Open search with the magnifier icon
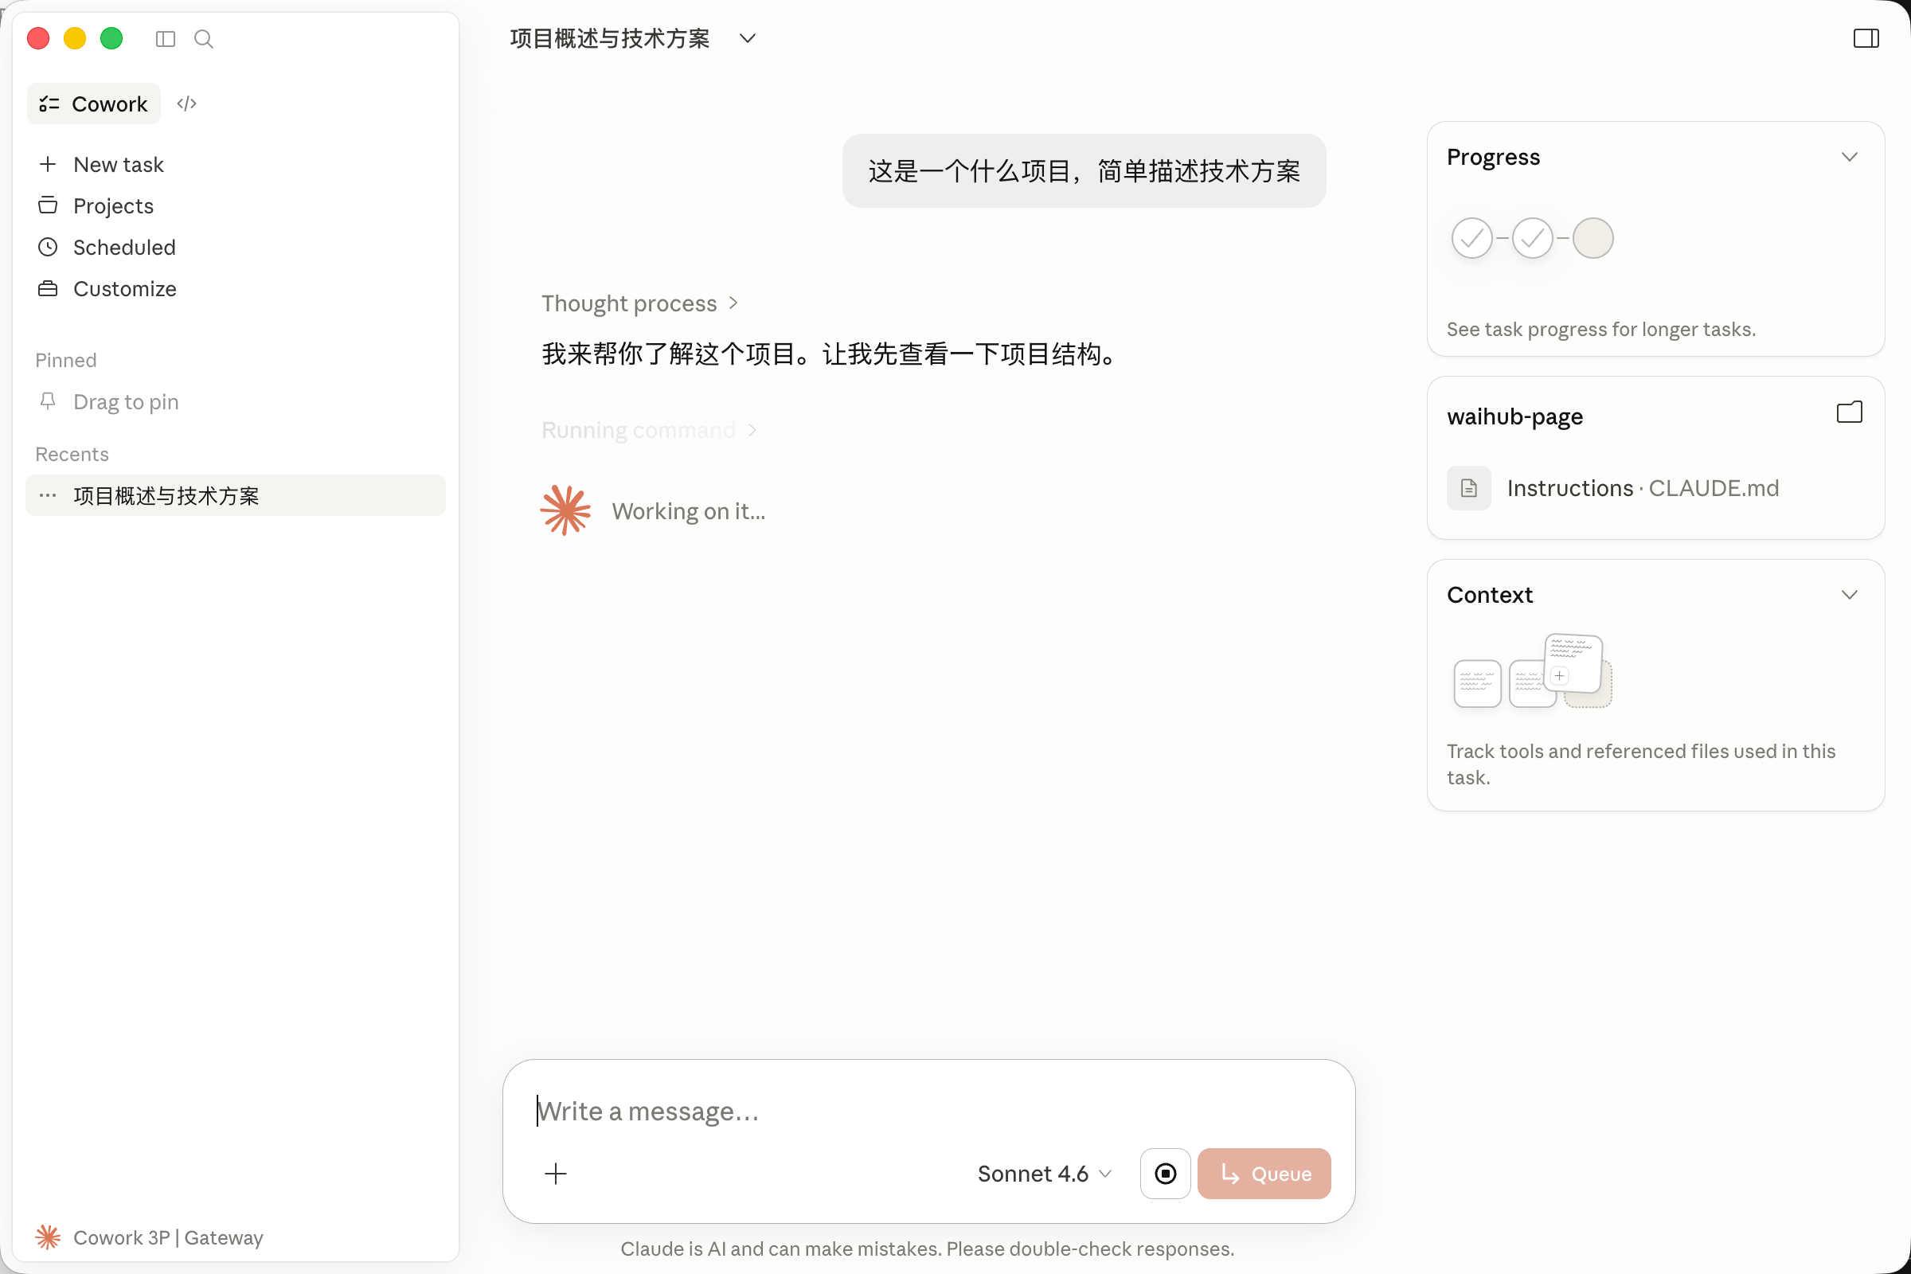This screenshot has height=1274, width=1911. (204, 39)
